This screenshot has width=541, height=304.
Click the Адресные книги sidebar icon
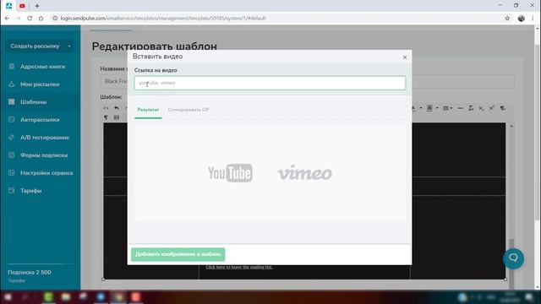pos(11,66)
